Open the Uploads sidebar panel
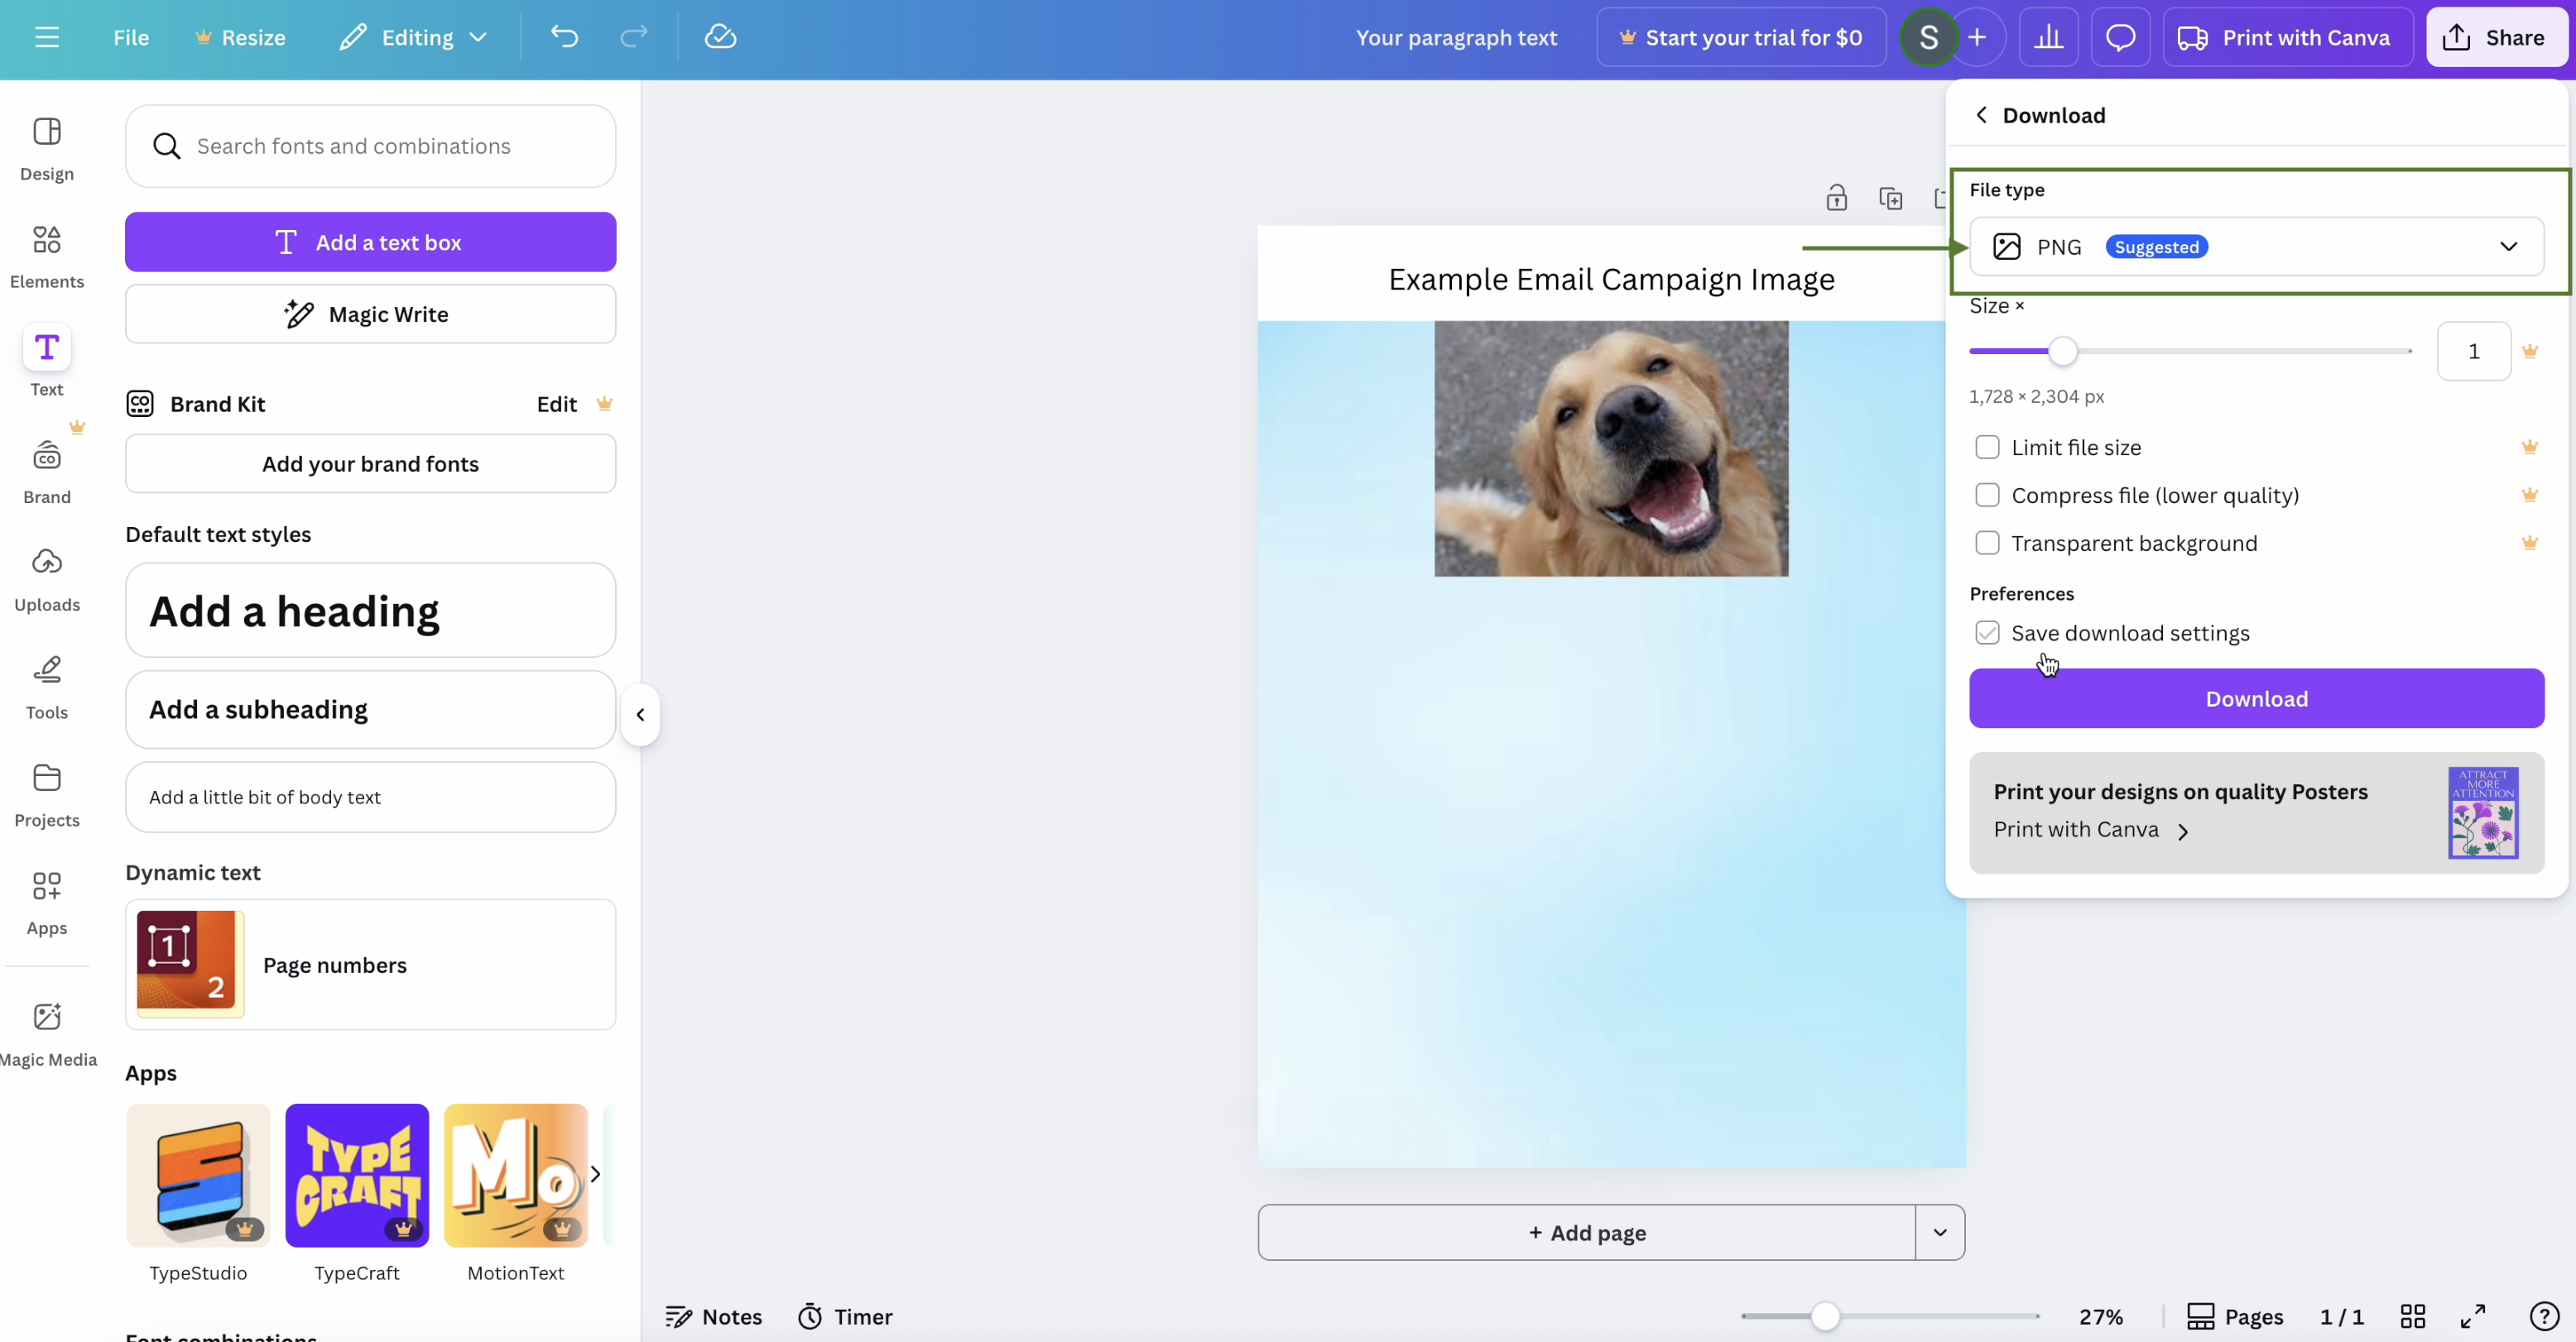 click(x=46, y=578)
